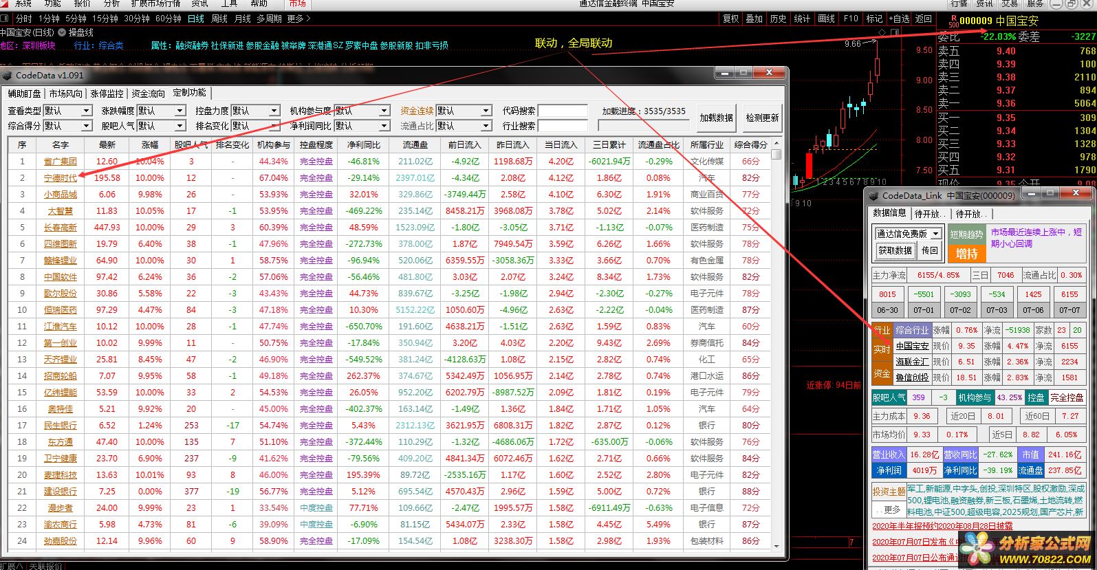Switch to the 资金流向 tab
The image size is (1097, 570).
pos(148,94)
